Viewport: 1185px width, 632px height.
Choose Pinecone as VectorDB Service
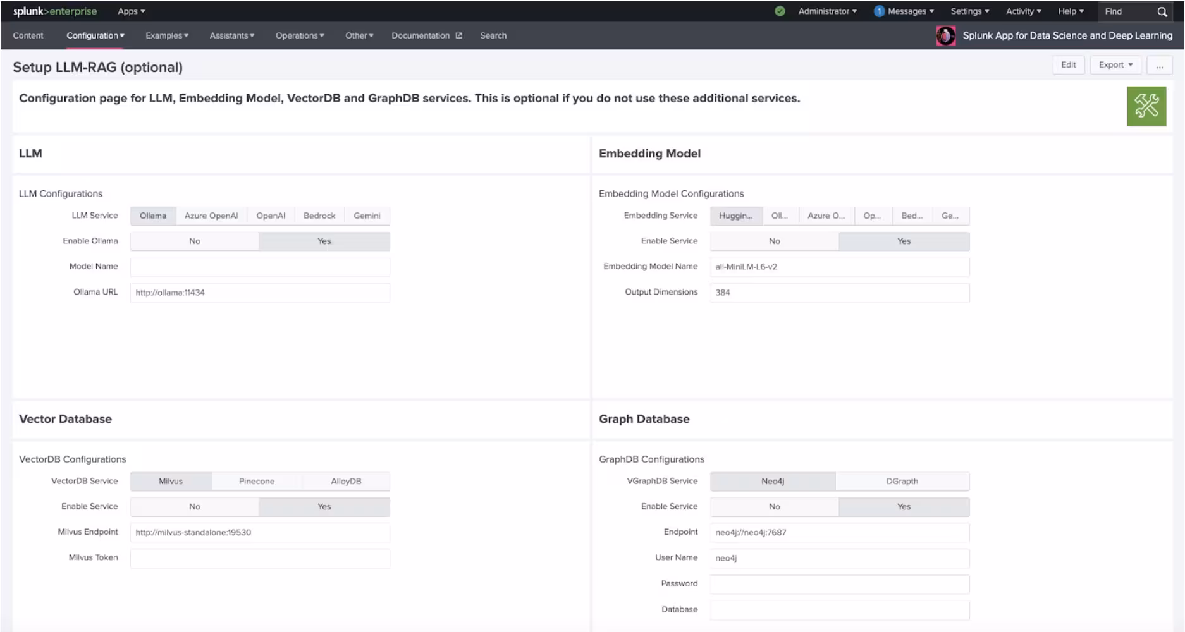(257, 482)
